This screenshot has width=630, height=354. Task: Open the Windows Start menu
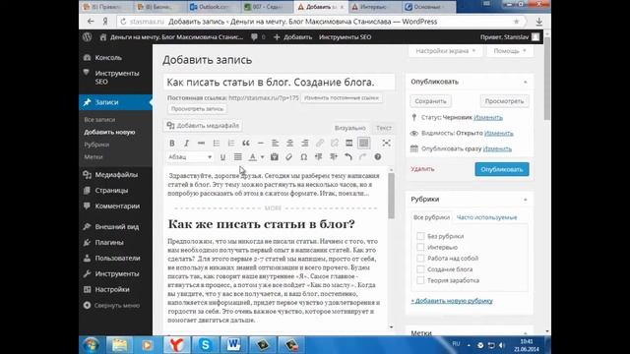tap(92, 345)
